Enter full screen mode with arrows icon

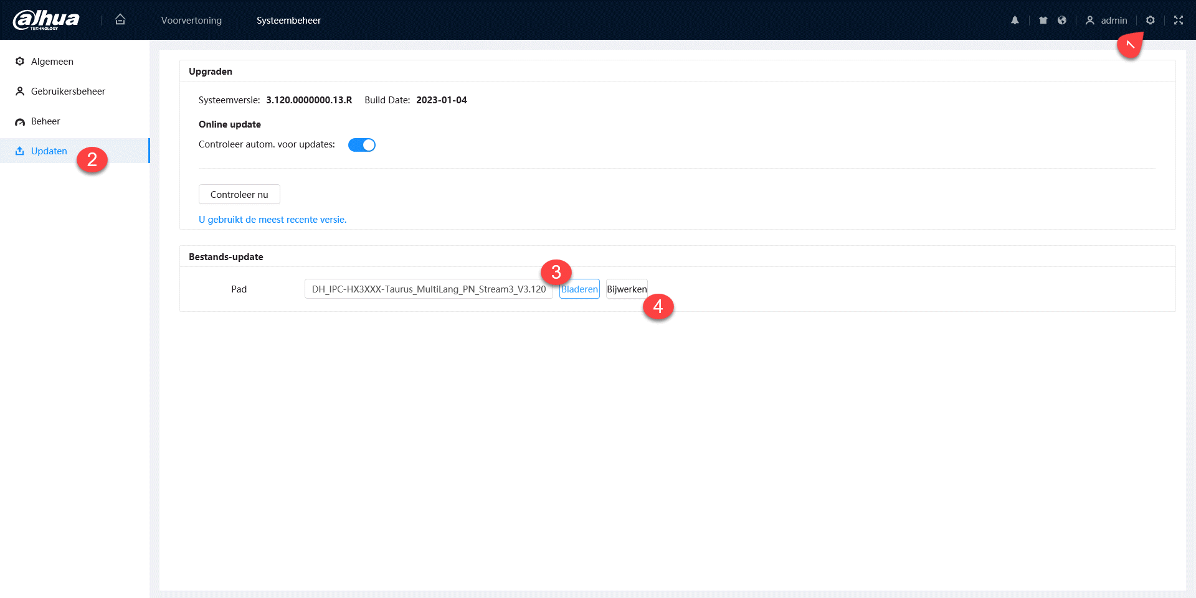pyautogui.click(x=1178, y=21)
